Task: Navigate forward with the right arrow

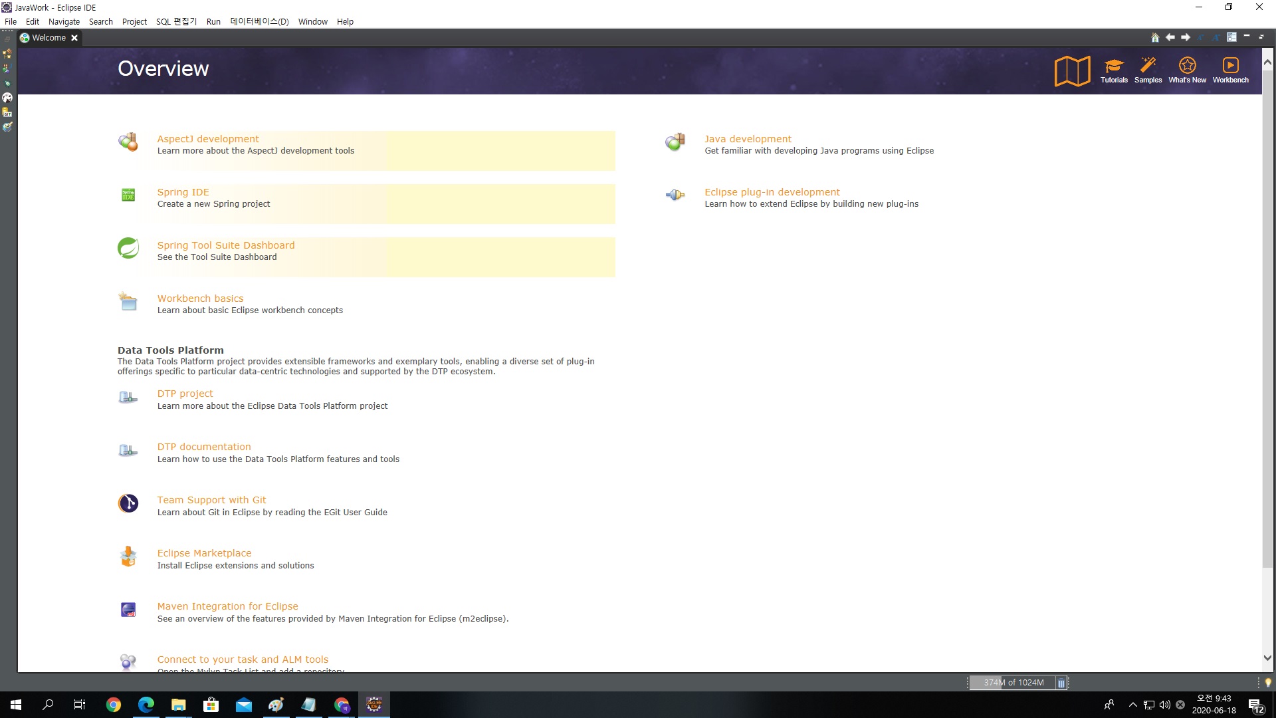Action: (x=1185, y=38)
